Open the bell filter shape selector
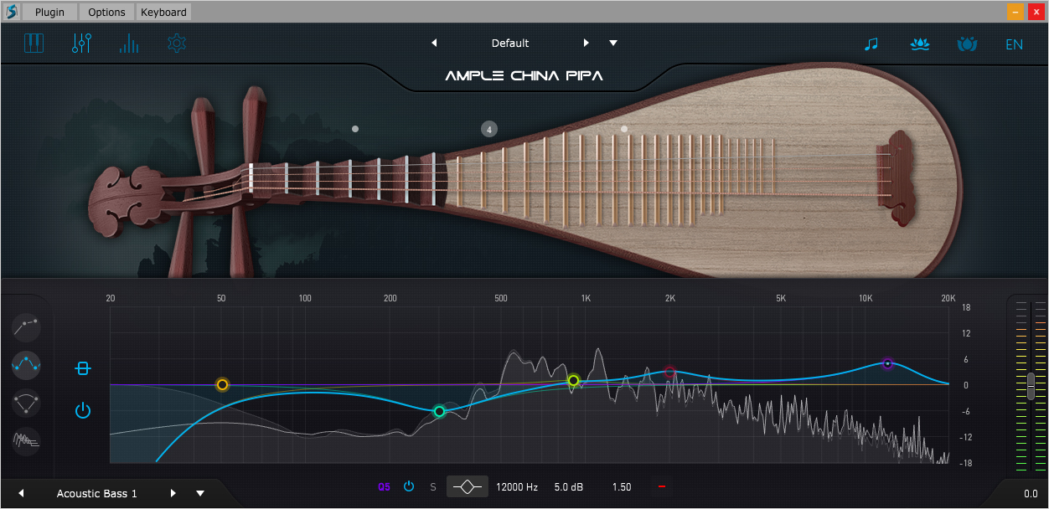The height and width of the screenshot is (509, 1049). click(467, 486)
